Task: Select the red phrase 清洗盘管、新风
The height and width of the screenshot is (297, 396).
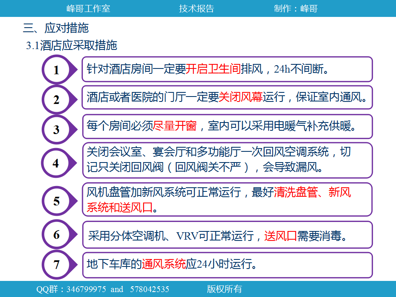Action: (x=312, y=192)
